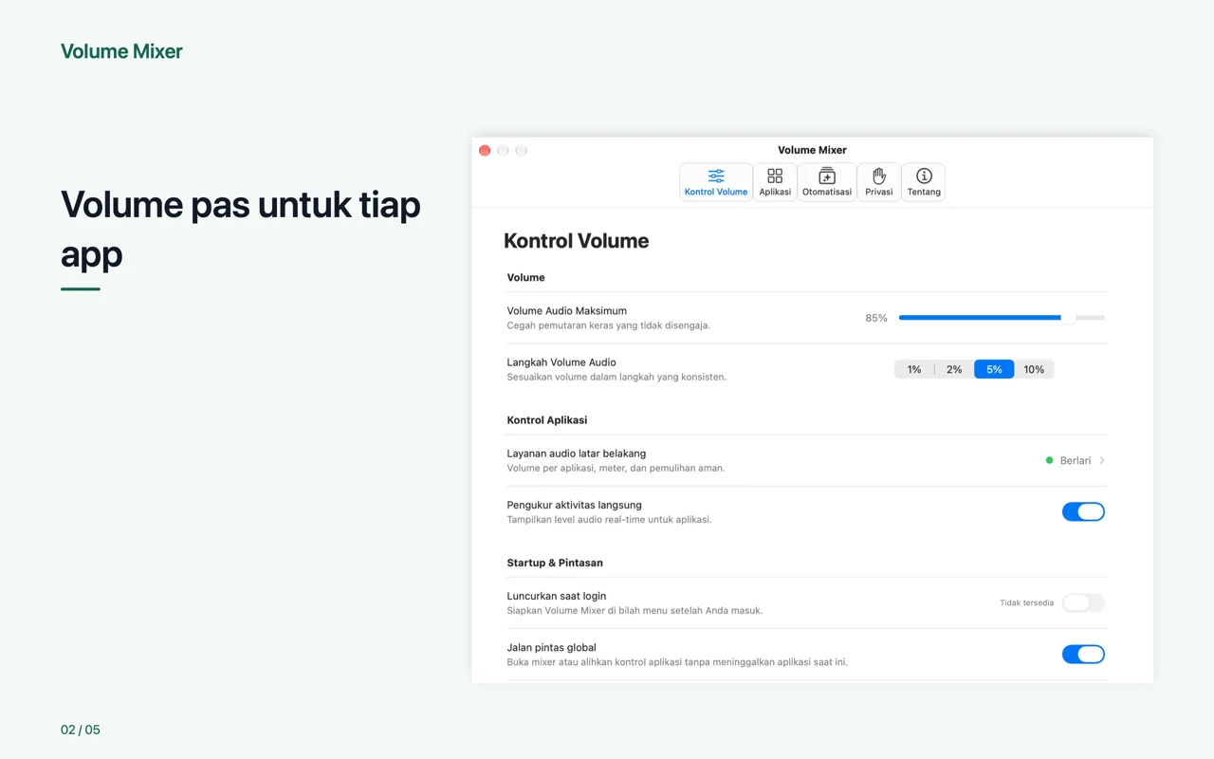The width and height of the screenshot is (1214, 759).
Task: Click the "Volume pas untuk tiap app" headline
Action: [x=241, y=229]
